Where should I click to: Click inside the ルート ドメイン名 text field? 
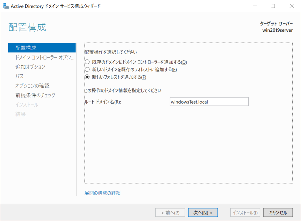[209, 102]
